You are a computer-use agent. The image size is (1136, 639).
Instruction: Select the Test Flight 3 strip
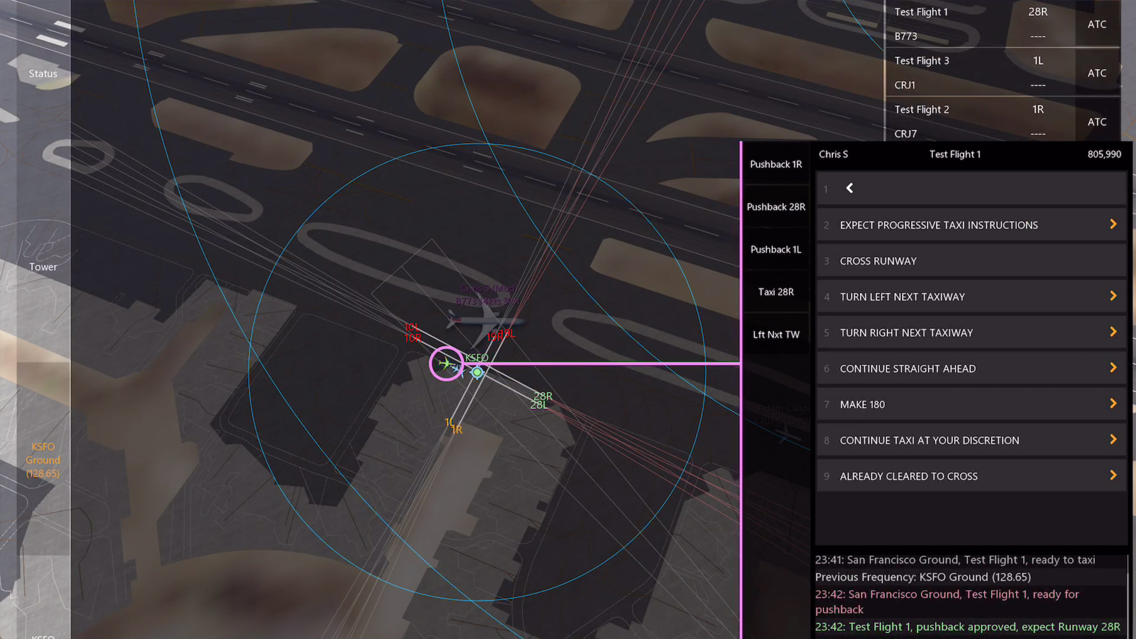pos(980,73)
